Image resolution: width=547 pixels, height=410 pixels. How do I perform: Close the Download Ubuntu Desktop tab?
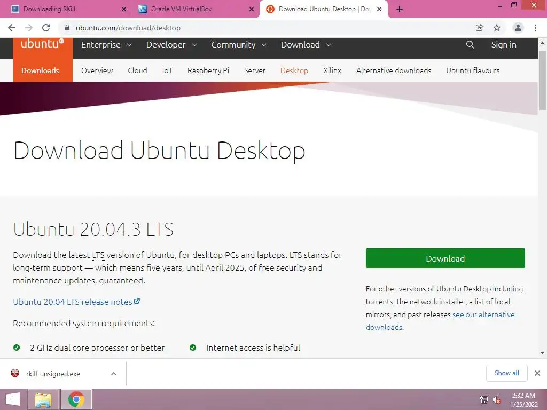click(x=379, y=9)
